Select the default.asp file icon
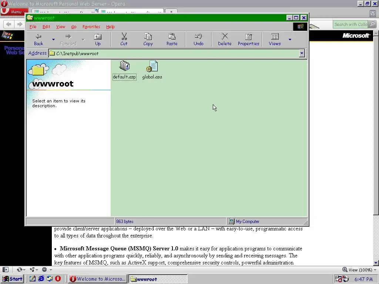The height and width of the screenshot is (284, 379). click(125, 66)
